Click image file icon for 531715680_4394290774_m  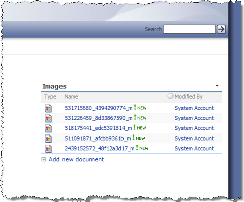[x=48, y=108]
